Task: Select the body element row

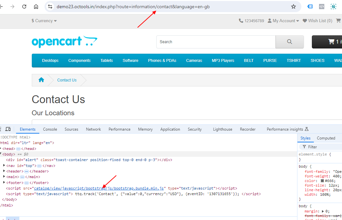Action: point(148,154)
